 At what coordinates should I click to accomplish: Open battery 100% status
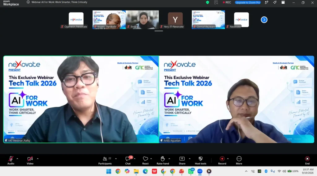coord(293,171)
